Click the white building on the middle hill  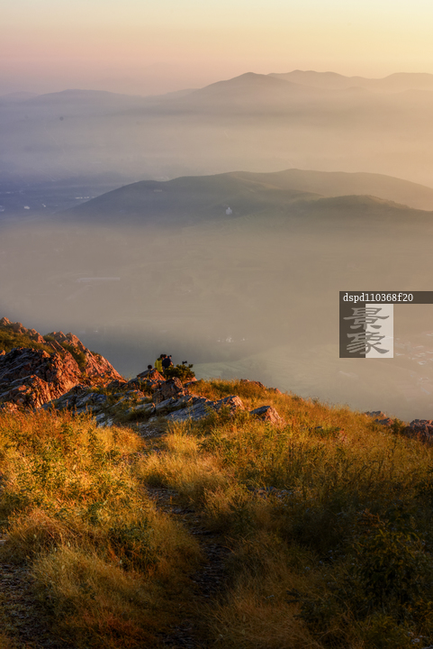click(229, 211)
